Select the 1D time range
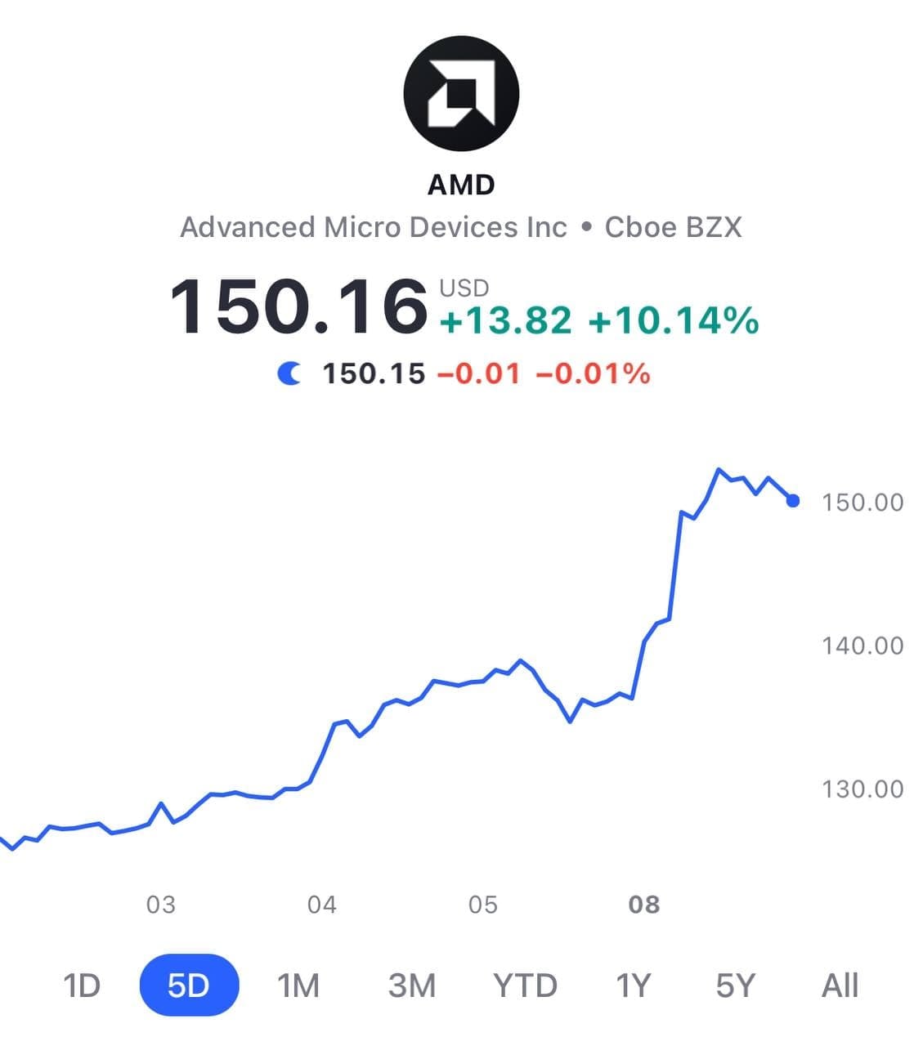 [82, 986]
